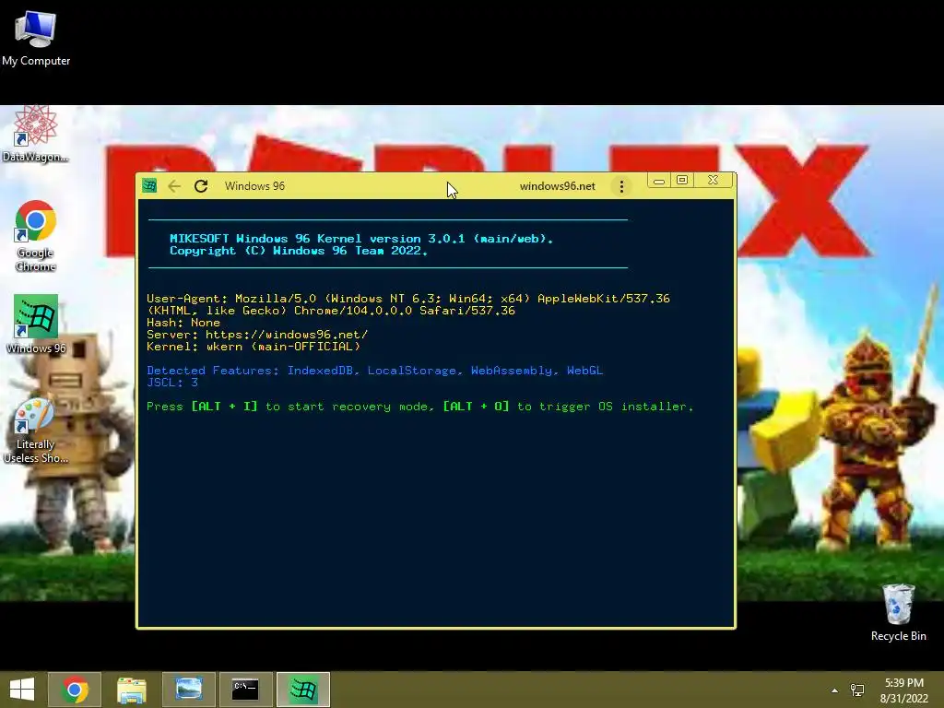
Task: Click the 'Kernel: wkern (main-OFFICIAL)' line
Action: coord(254,347)
